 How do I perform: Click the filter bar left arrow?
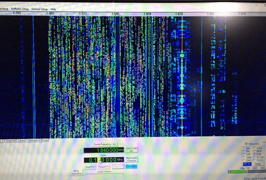(229, 172)
